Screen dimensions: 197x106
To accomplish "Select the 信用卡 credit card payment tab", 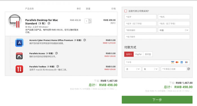I will point(129,54).
